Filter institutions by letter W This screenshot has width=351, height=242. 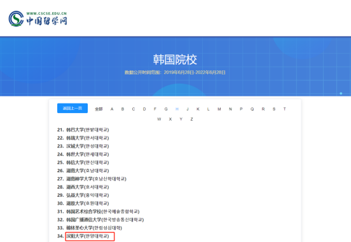[x=159, y=119]
